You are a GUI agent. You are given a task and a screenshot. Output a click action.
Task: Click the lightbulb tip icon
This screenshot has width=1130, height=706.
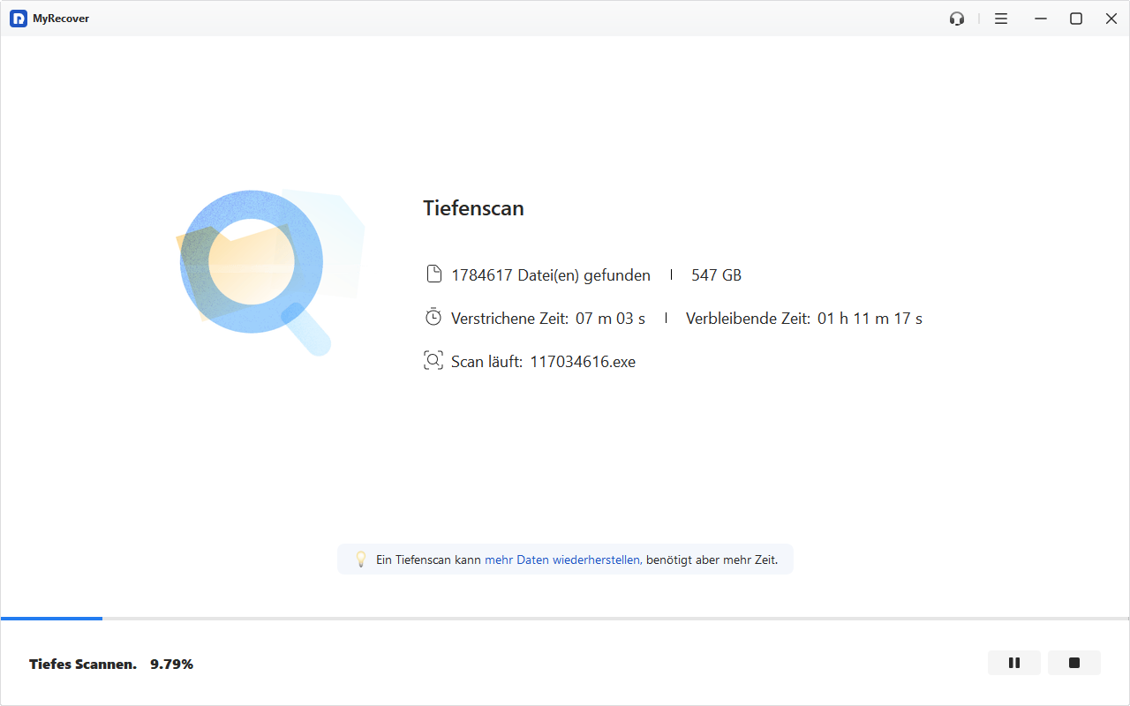click(360, 560)
